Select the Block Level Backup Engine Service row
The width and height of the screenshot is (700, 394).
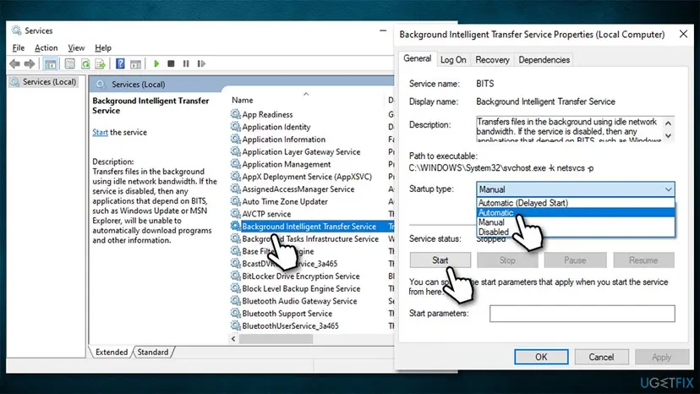pos(301,288)
